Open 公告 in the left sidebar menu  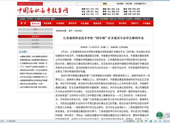pos(35,33)
